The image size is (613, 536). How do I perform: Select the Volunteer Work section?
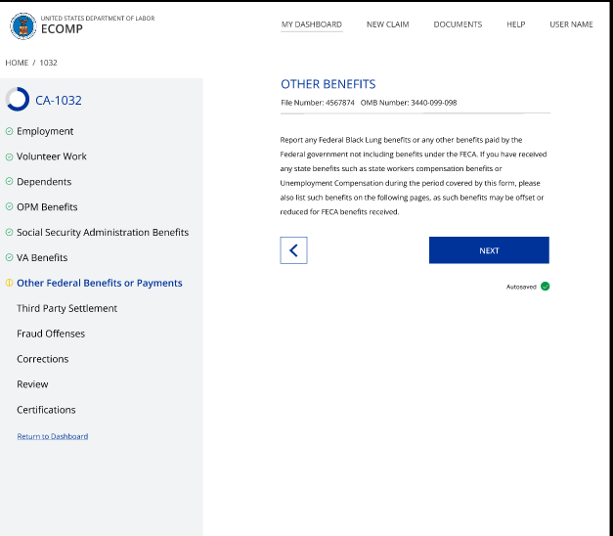click(52, 156)
